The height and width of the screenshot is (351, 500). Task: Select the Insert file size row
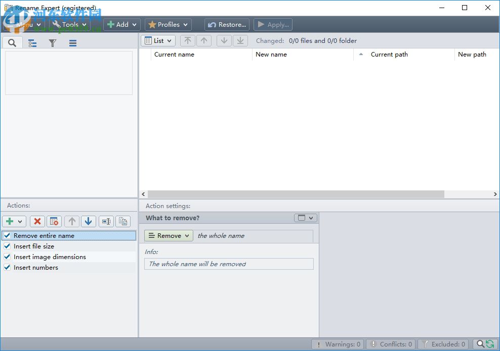click(x=69, y=246)
